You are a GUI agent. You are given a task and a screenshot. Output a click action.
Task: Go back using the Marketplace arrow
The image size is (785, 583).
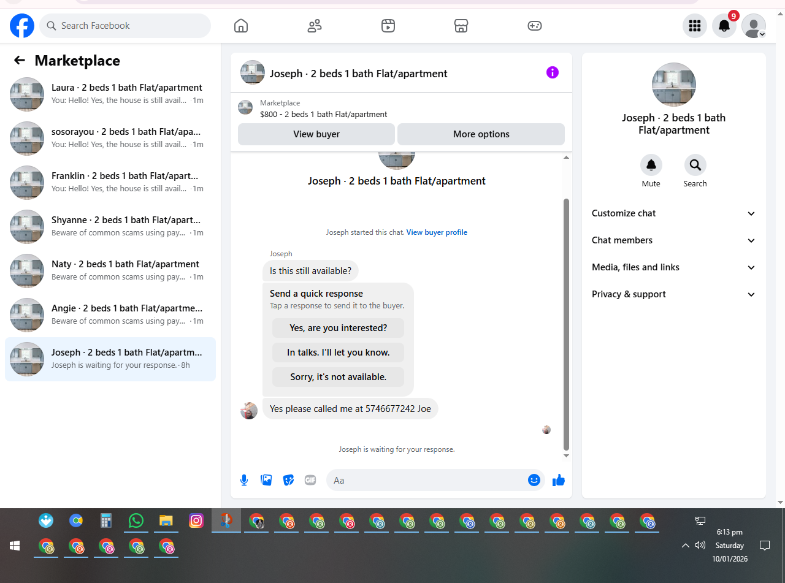point(20,60)
